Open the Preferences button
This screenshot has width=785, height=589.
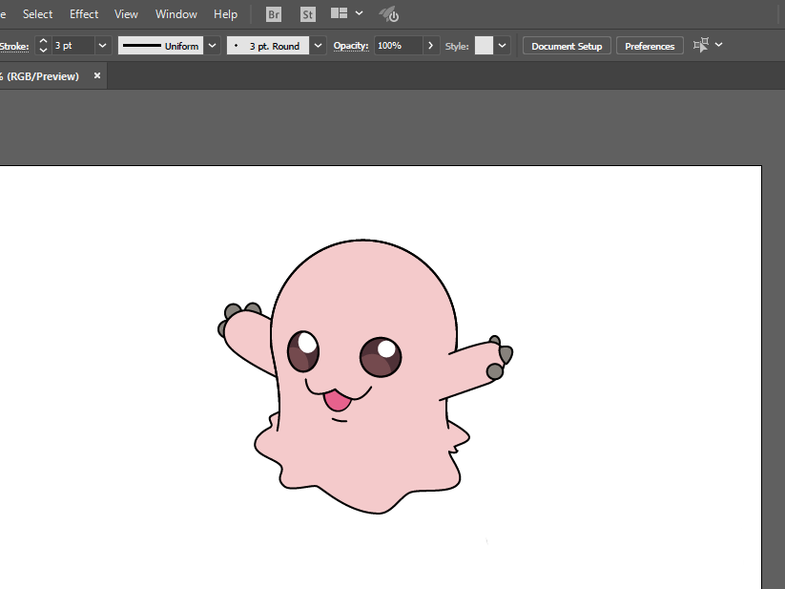[x=650, y=46]
